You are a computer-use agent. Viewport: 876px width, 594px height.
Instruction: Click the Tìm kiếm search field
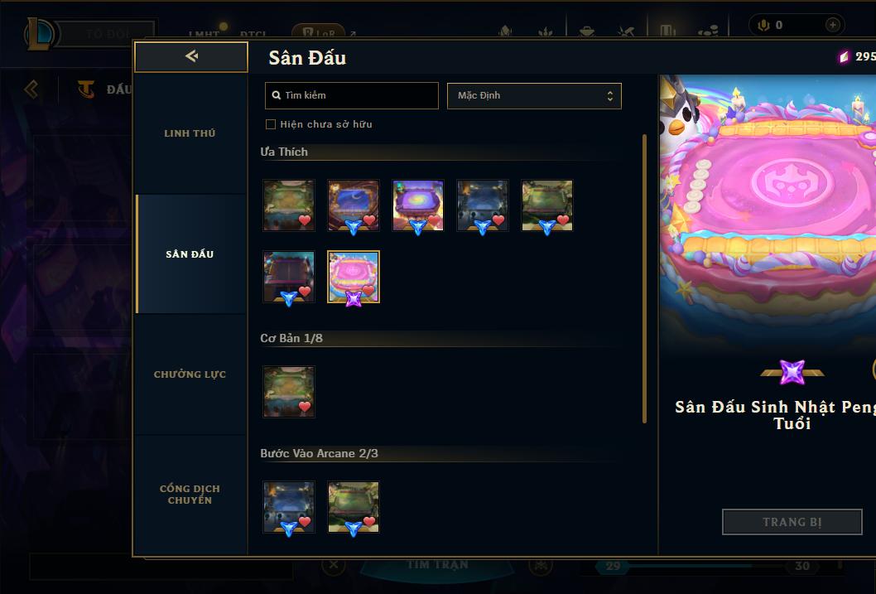[351, 95]
